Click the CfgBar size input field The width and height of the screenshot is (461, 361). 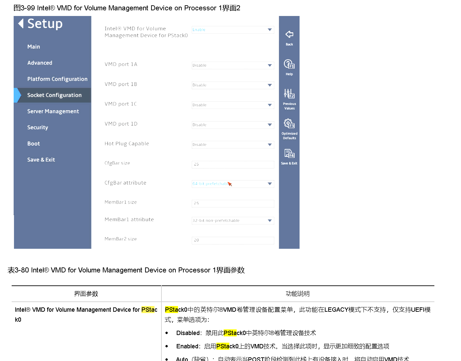click(x=233, y=164)
